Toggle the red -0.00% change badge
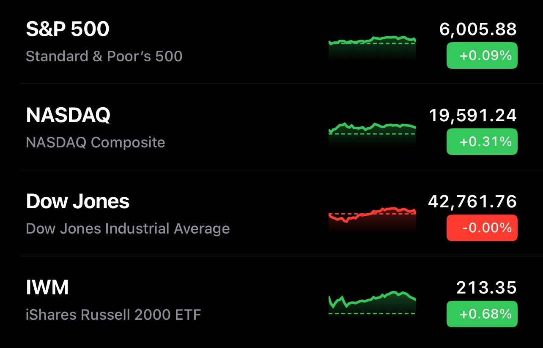 pos(482,228)
